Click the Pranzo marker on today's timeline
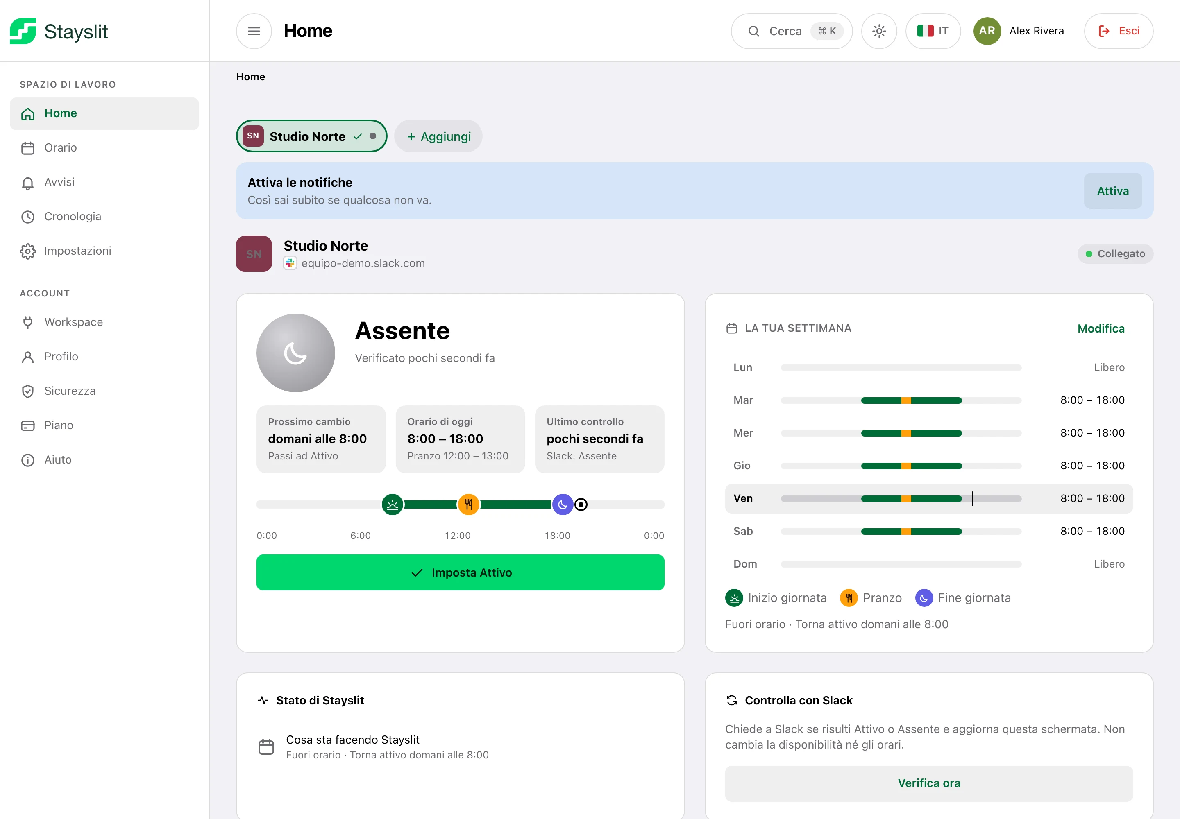Image resolution: width=1180 pixels, height=819 pixels. tap(469, 505)
